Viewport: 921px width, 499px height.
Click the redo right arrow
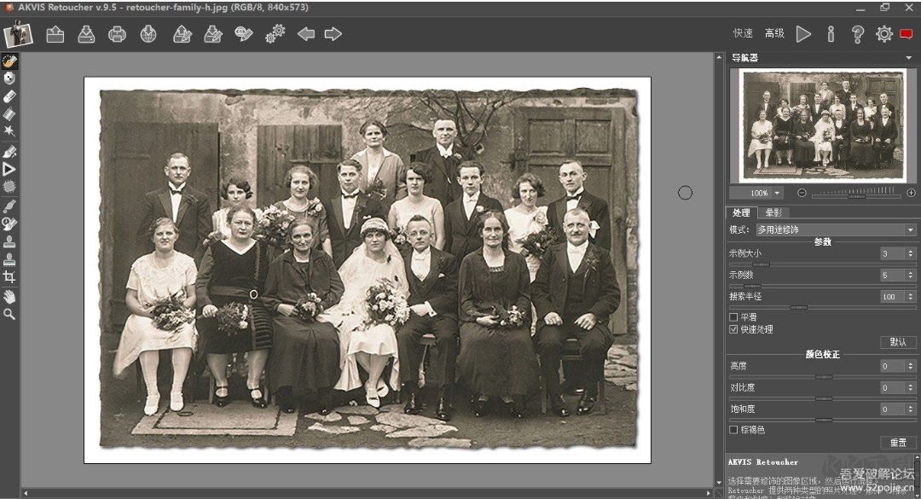(333, 34)
